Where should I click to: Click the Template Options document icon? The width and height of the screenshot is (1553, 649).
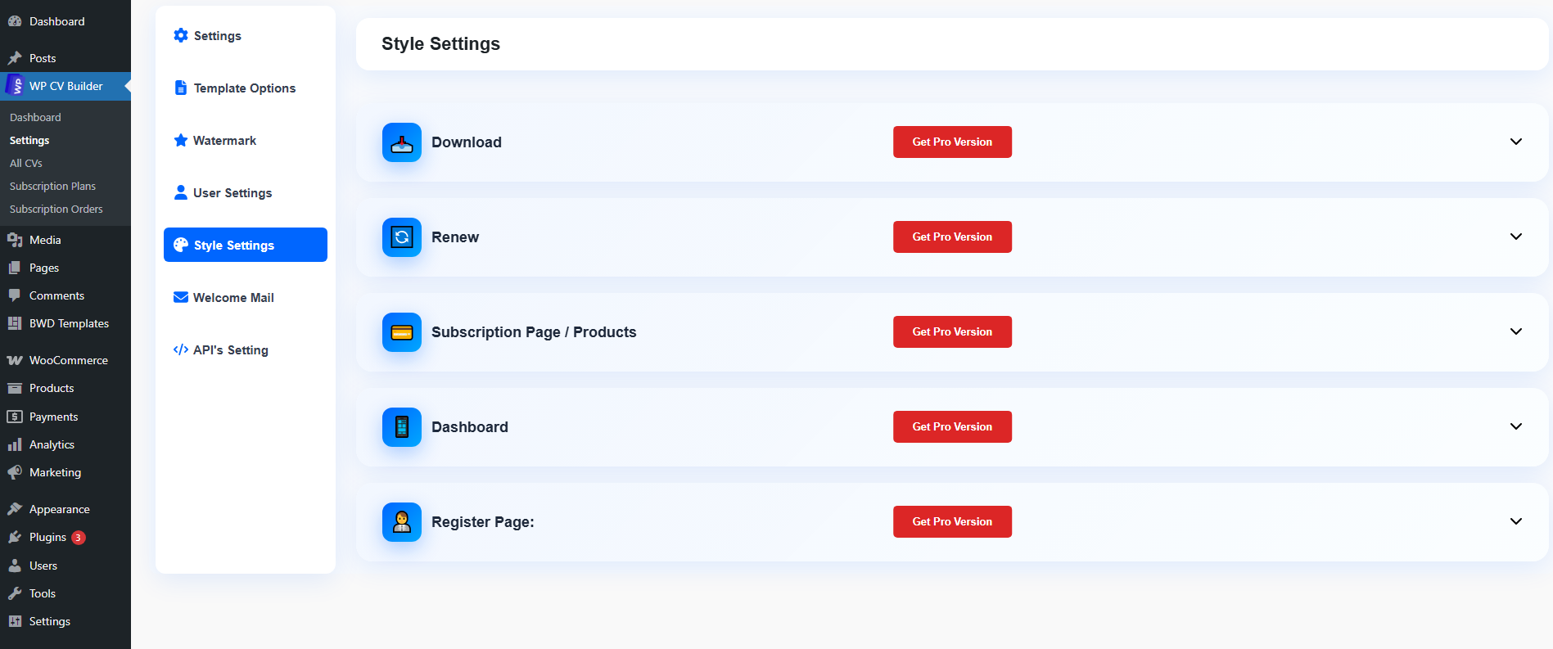pyautogui.click(x=181, y=88)
